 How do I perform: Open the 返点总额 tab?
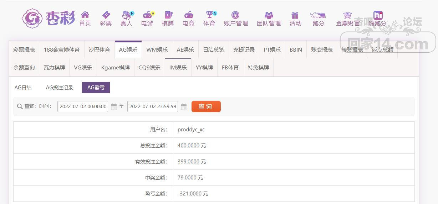click(x=382, y=50)
